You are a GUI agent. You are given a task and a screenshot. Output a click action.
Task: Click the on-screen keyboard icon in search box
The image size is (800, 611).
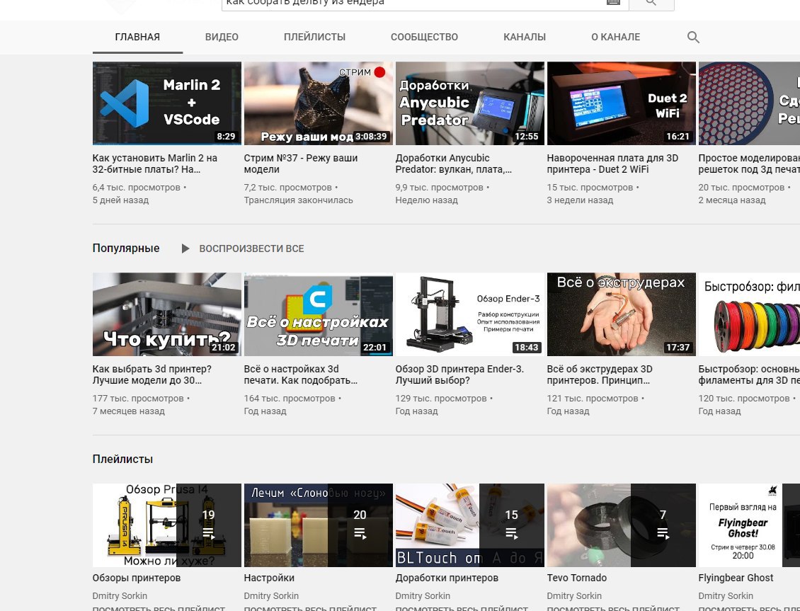coord(613,3)
